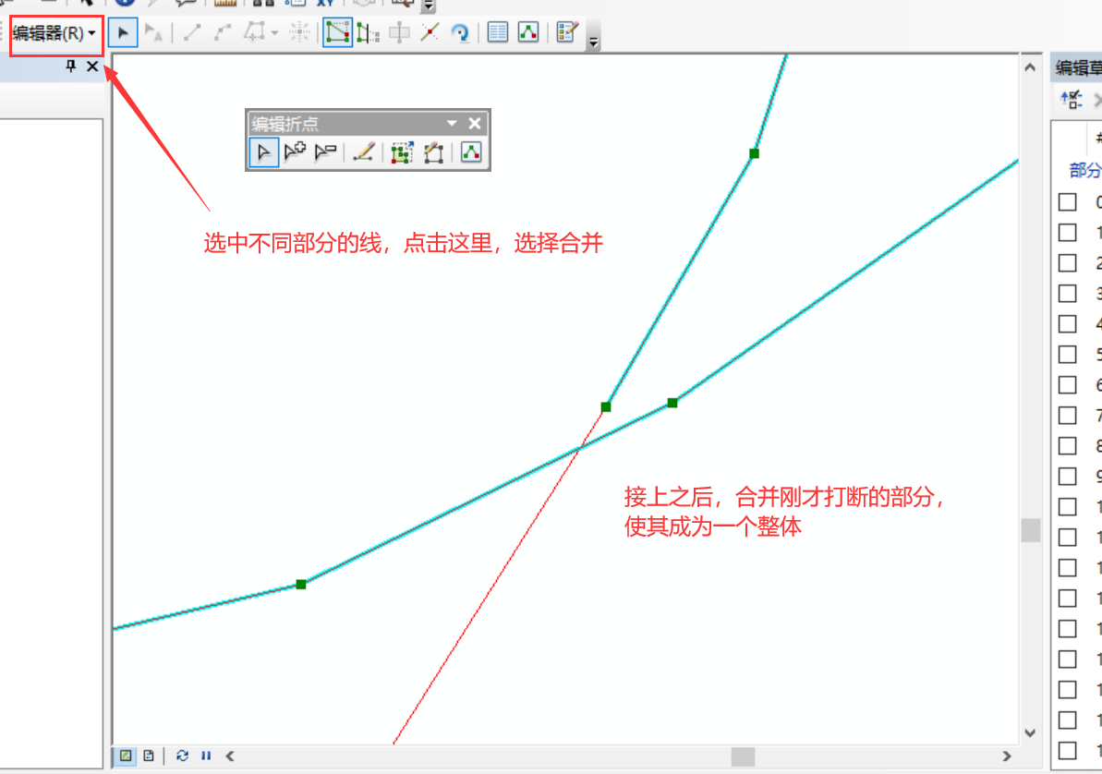Choose the Straight Segment construction tool

coord(191,32)
